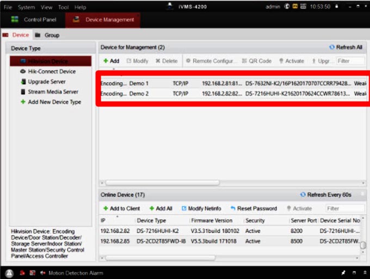This screenshot has width=370, height=279.
Task: Focus the Filter field for managed devices
Action: 350,61
